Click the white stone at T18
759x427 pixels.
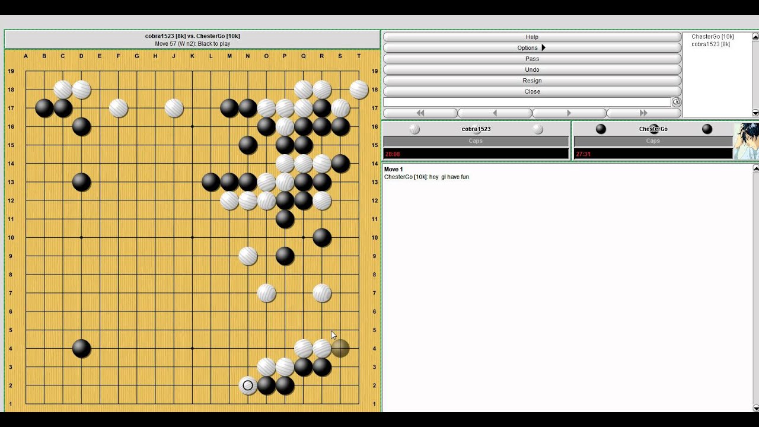(x=359, y=90)
